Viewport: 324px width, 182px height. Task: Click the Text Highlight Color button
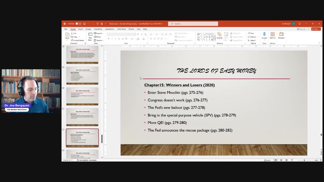(x=138, y=39)
